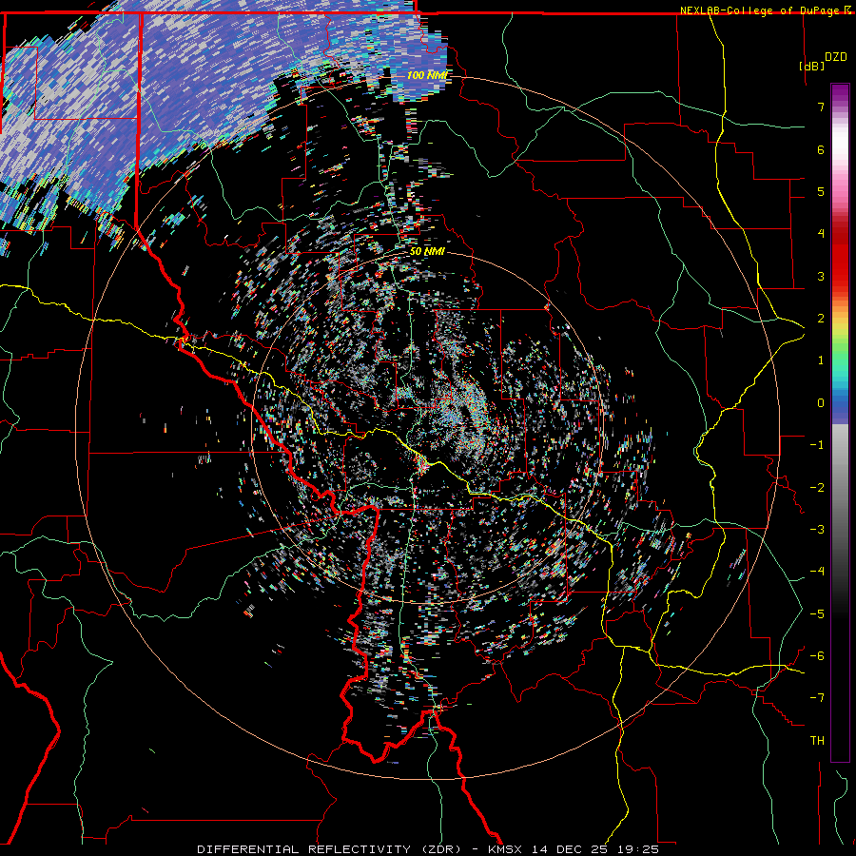Click the 50 NMI range ring label

[x=427, y=251]
